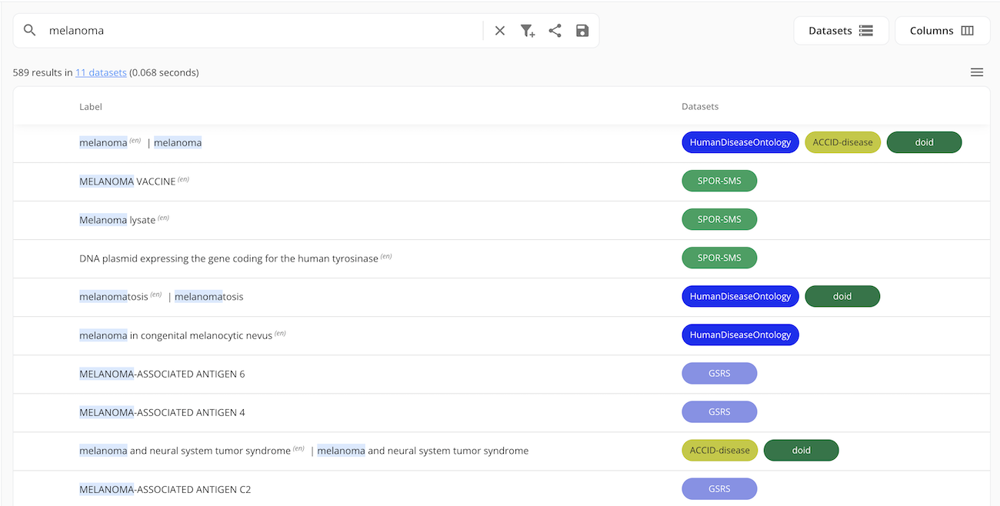Share the current search results
This screenshot has width=1000, height=506.
coord(555,31)
